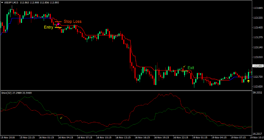Click the 15 Nov 2018 date label
The width and height of the screenshot is (264, 140).
[8, 138]
